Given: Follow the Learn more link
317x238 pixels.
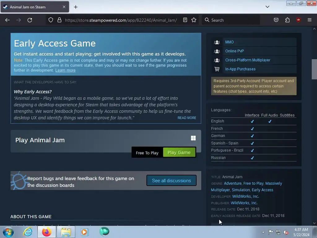Looking at the screenshot, I should [x=65, y=70].
